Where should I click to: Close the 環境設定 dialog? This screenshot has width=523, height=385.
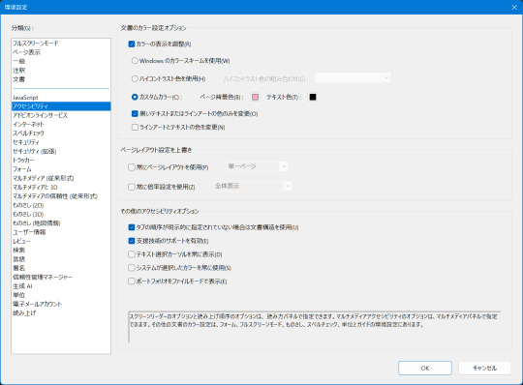(x=514, y=7)
